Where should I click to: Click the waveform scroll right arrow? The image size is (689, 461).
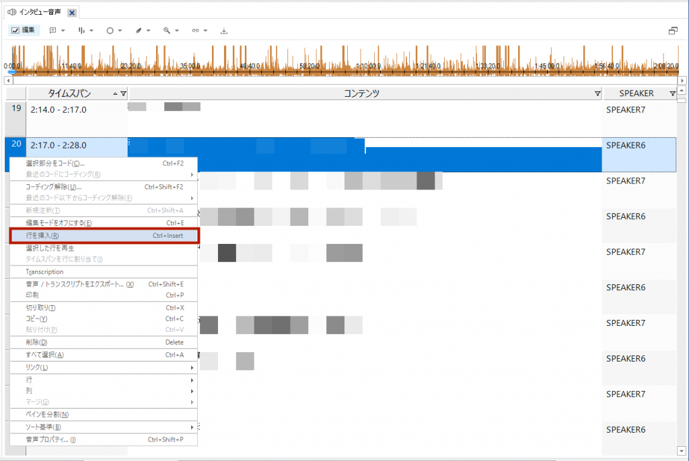[682, 80]
